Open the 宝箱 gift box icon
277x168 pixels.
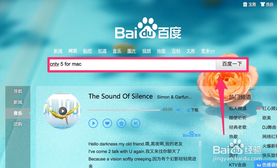pos(245,4)
